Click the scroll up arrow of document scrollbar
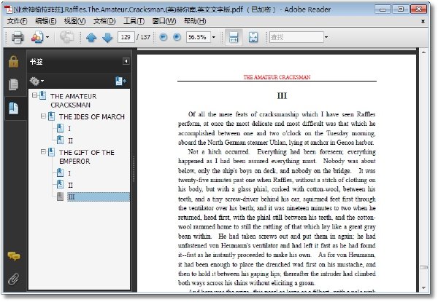The width and height of the screenshot is (438, 302). click(x=423, y=52)
